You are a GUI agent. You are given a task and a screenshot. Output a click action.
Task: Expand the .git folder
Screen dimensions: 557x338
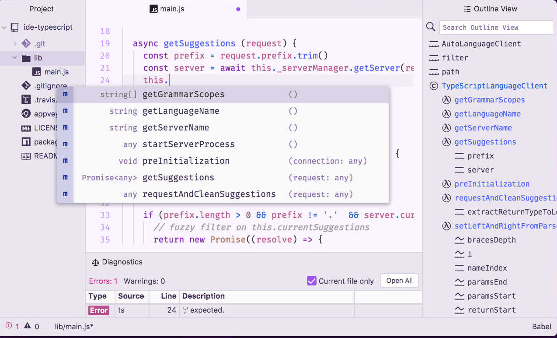coord(15,43)
